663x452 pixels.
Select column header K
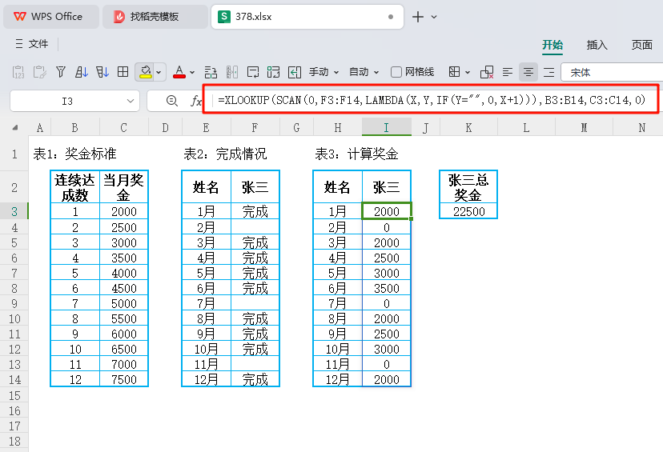[468, 127]
